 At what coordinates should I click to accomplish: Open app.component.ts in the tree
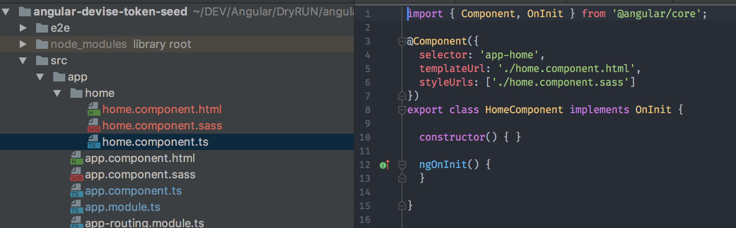click(133, 191)
